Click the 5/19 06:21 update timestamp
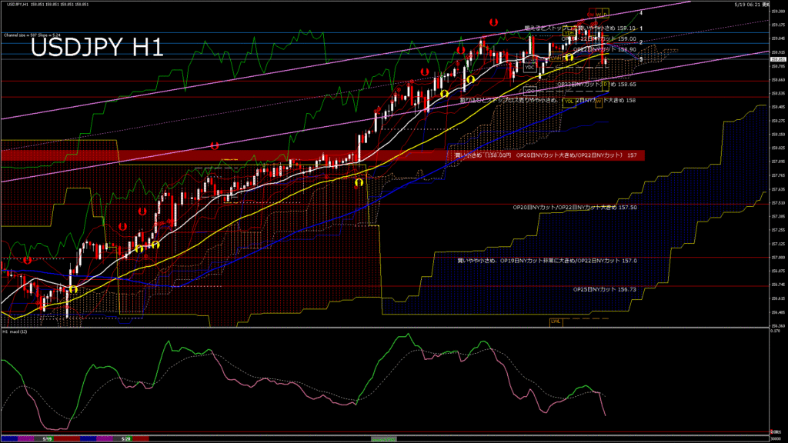Viewport: 788px width, 443px height. [x=747, y=4]
